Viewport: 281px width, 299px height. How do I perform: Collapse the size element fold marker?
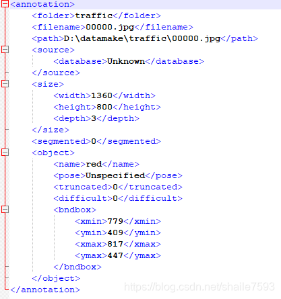[x=5, y=84]
